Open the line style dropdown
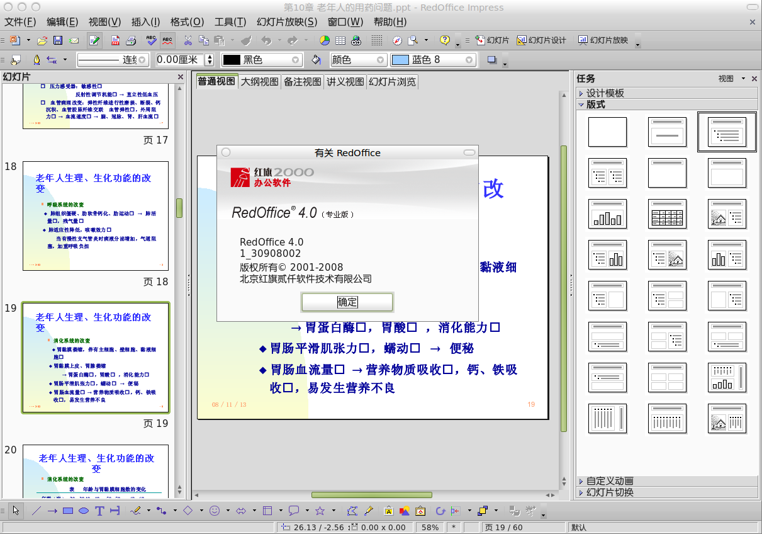 113,60
